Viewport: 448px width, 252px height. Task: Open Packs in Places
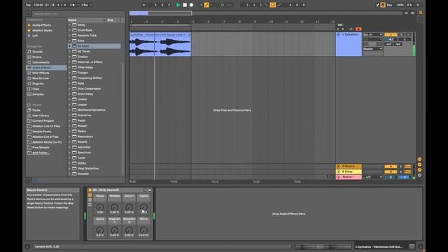[x=36, y=111]
